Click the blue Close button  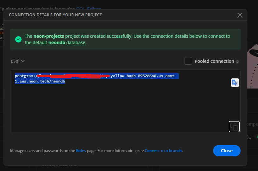(227, 151)
